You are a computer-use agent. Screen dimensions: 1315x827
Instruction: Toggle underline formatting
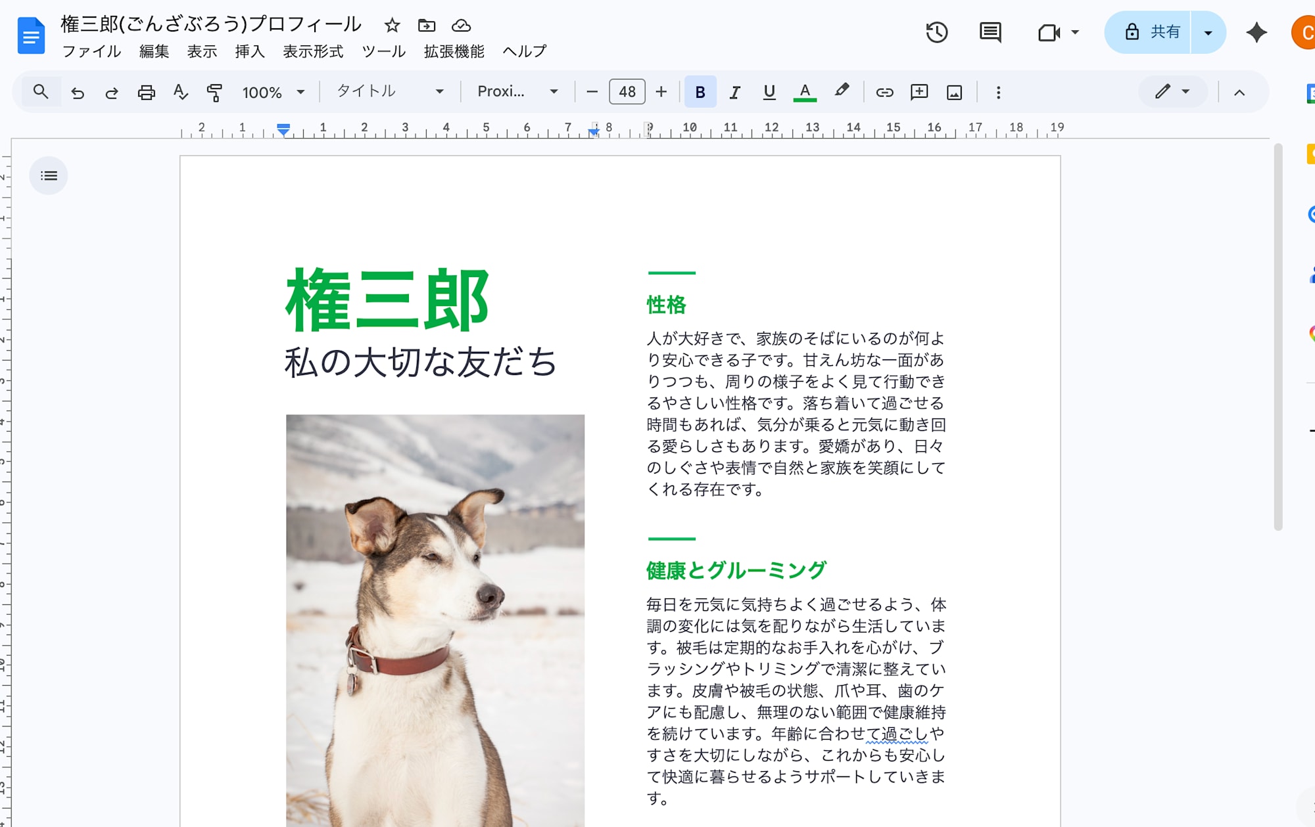click(768, 92)
